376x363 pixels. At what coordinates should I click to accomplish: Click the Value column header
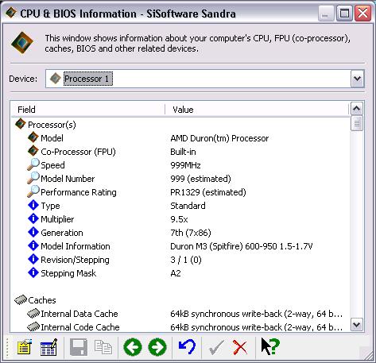coord(257,110)
